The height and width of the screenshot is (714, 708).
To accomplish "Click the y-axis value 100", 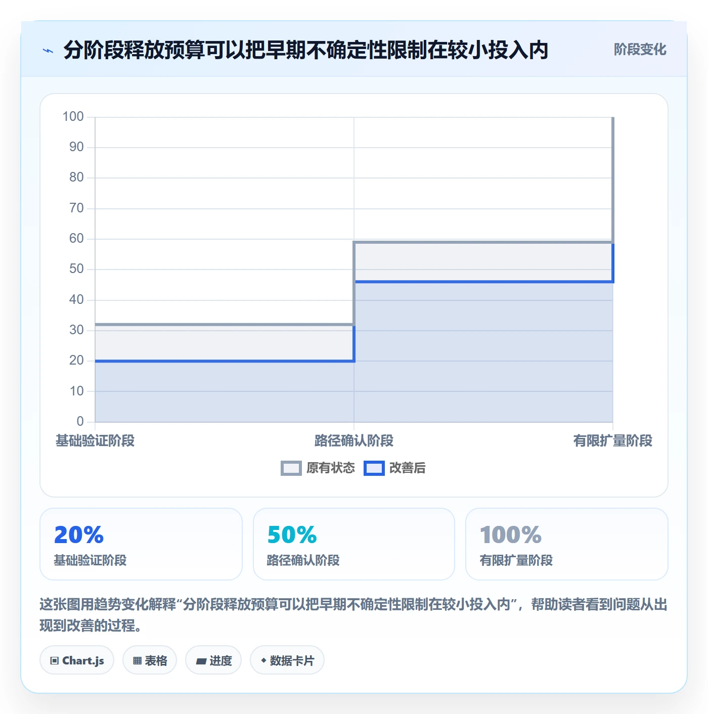I will (73, 117).
